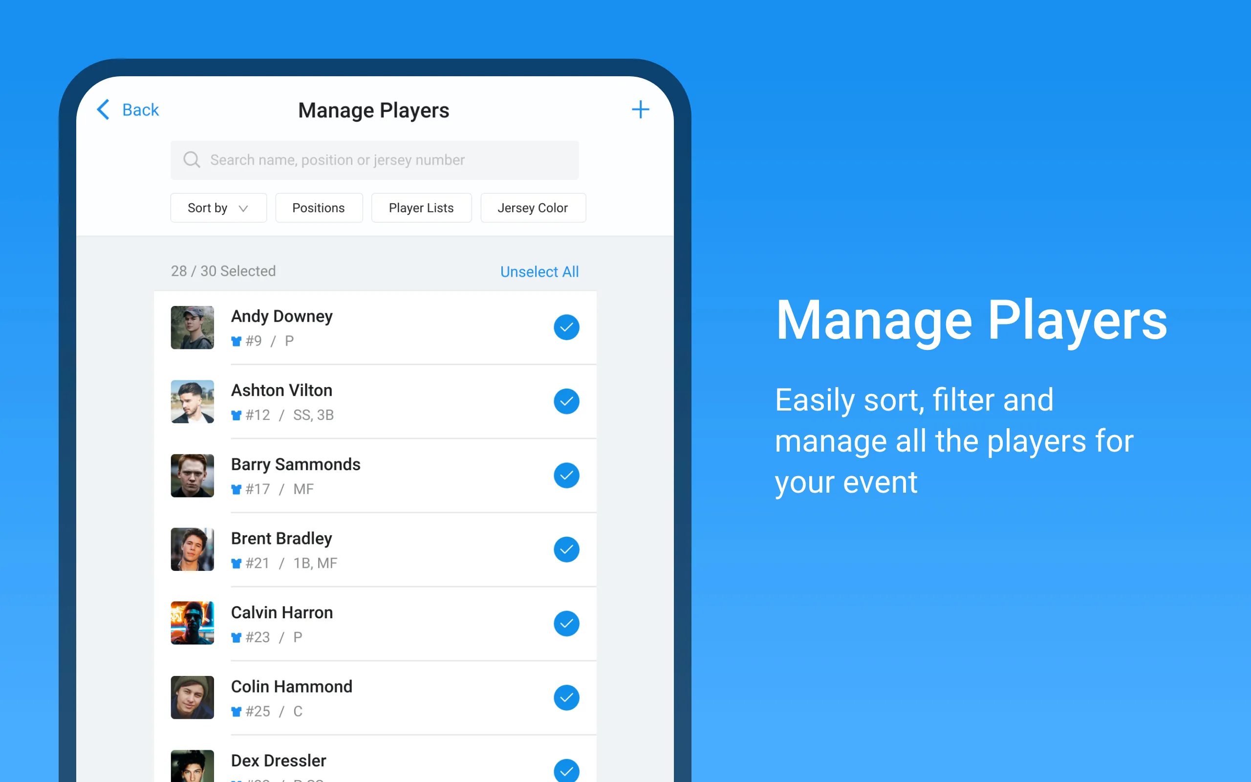Click the back navigation arrow icon
Viewport: 1251px width, 782px height.
tap(102, 110)
